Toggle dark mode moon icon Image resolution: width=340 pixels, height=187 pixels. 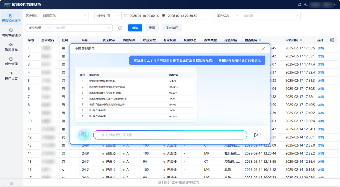click(x=306, y=4)
